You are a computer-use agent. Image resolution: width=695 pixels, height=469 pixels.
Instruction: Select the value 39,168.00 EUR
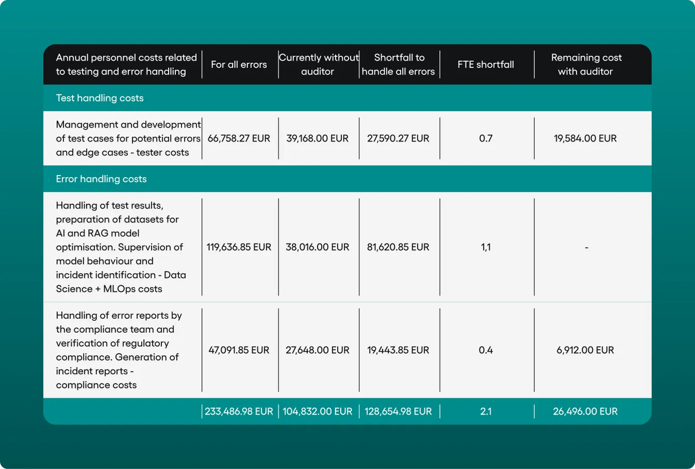click(x=318, y=138)
